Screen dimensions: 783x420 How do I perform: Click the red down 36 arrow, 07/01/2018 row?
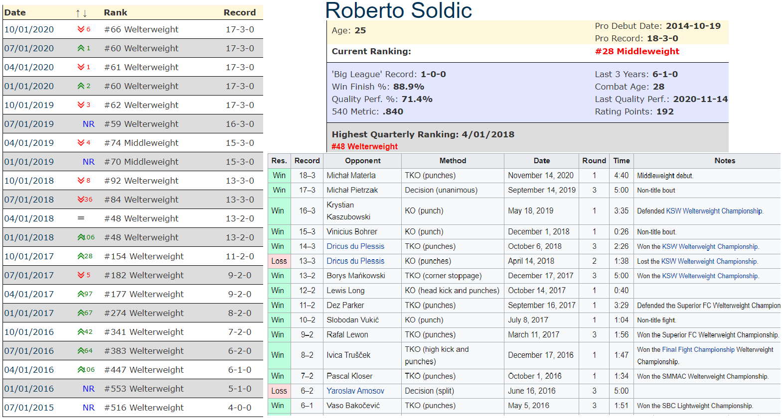click(81, 200)
